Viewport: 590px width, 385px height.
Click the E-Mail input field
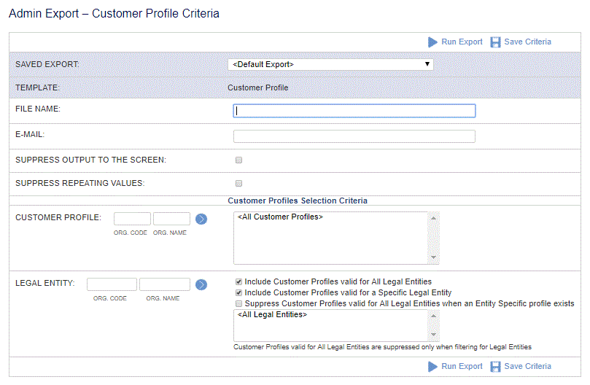tap(354, 136)
